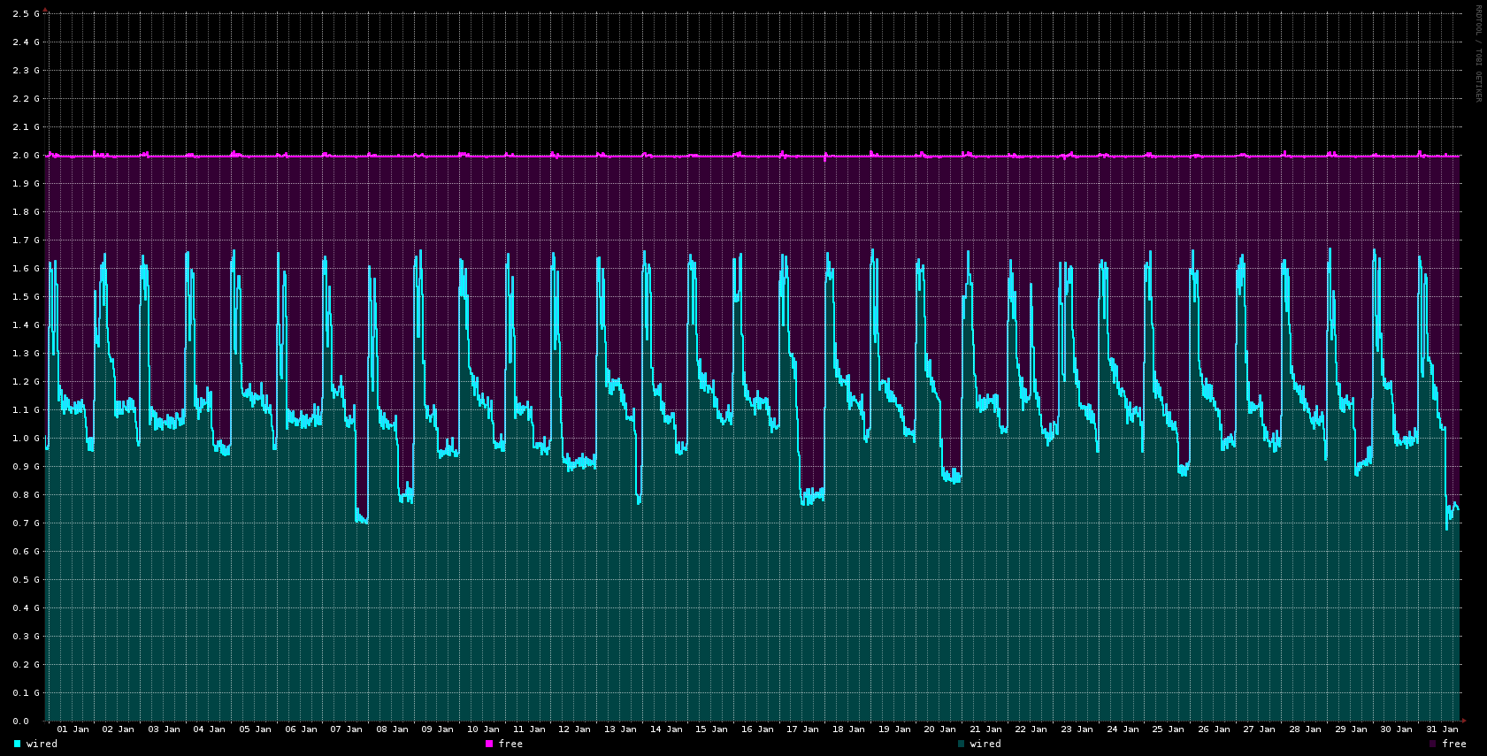Click the red arrow at x-axis end
This screenshot has width=1487, height=756.
pos(1464,721)
